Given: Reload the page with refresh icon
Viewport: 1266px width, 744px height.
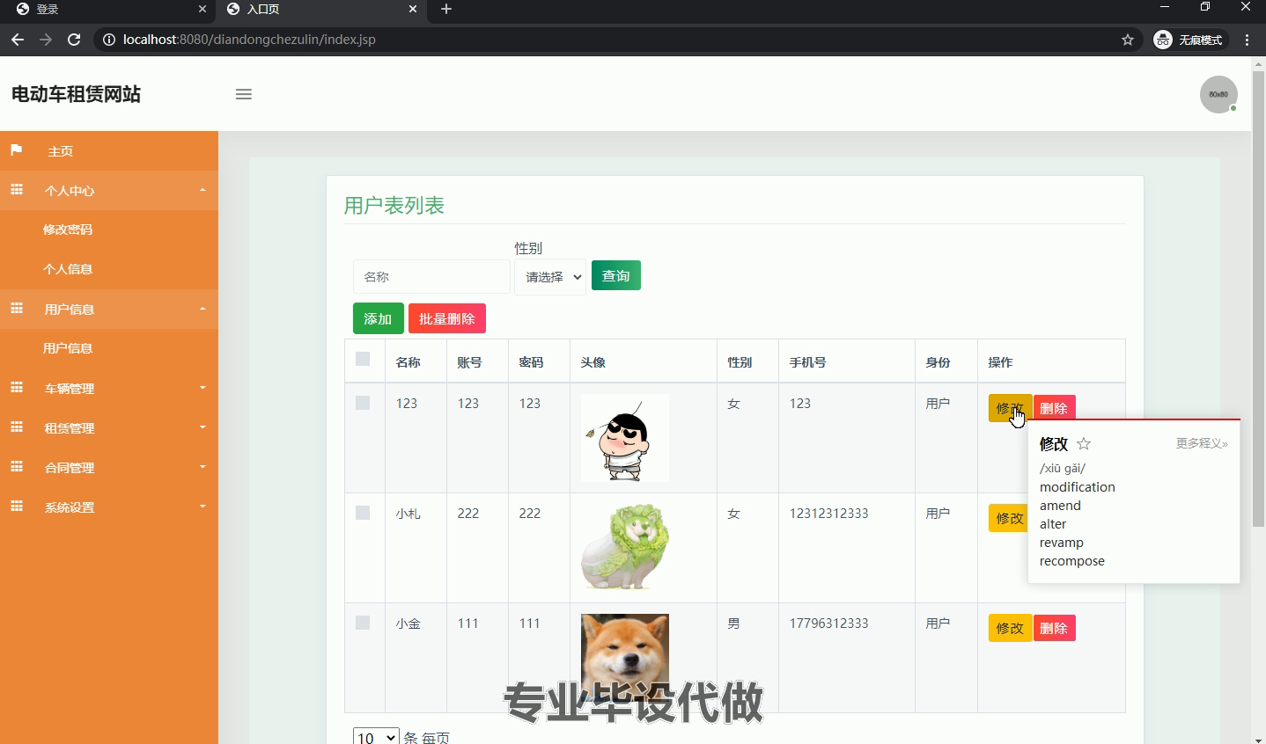Looking at the screenshot, I should coord(74,40).
